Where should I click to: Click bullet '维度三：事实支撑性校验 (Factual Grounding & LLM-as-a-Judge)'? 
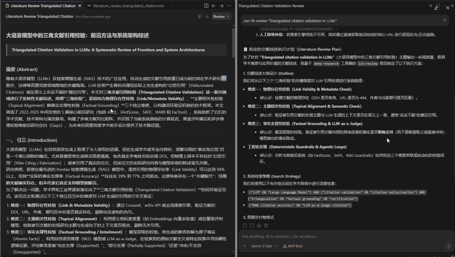click(x=305, y=124)
